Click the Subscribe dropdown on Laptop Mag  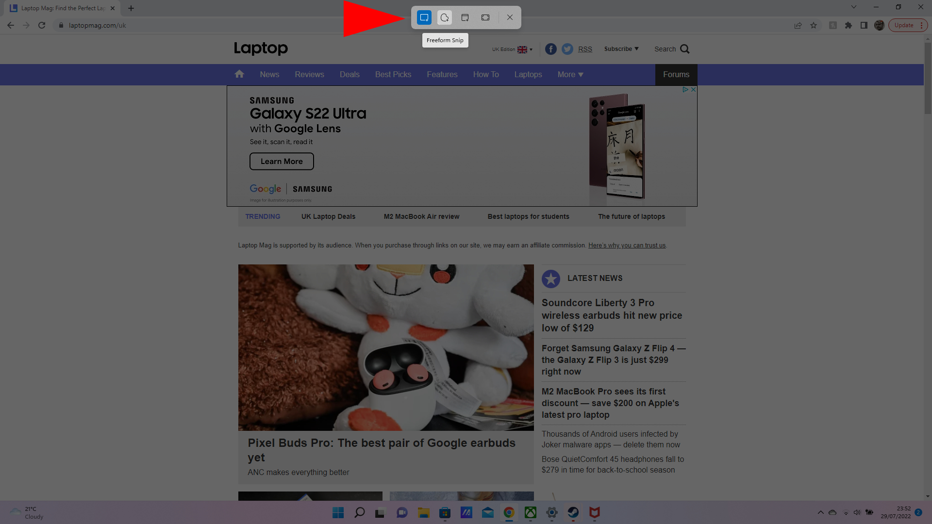click(x=621, y=49)
